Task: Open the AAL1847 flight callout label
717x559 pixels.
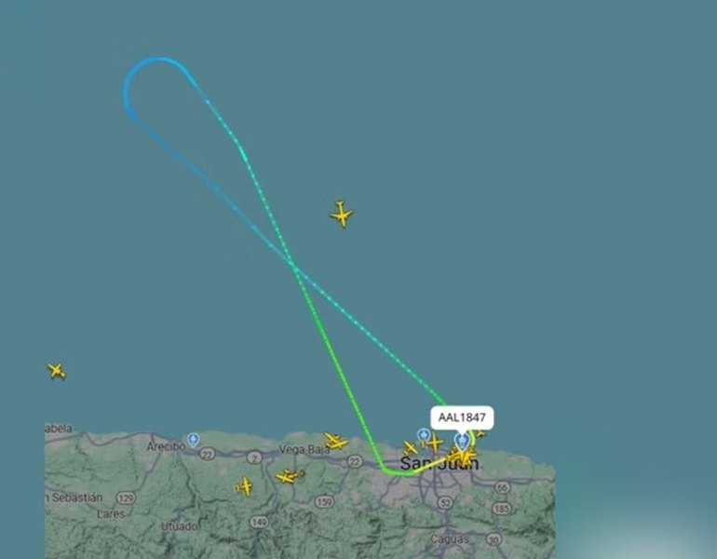Action: pos(462,417)
